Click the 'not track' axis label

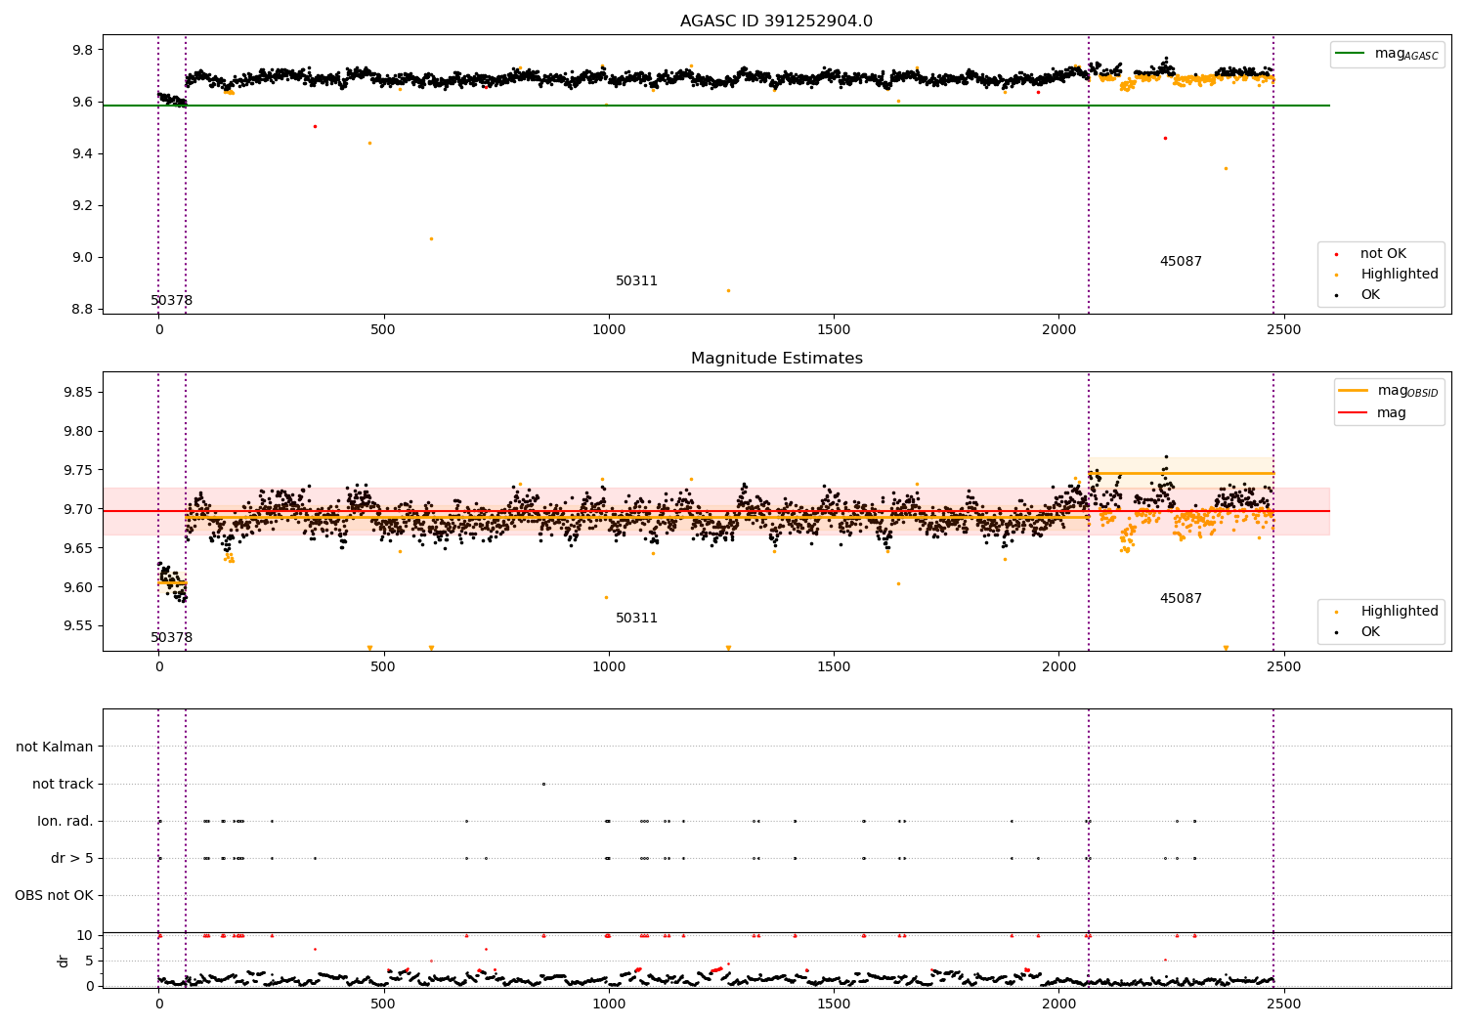pos(63,784)
